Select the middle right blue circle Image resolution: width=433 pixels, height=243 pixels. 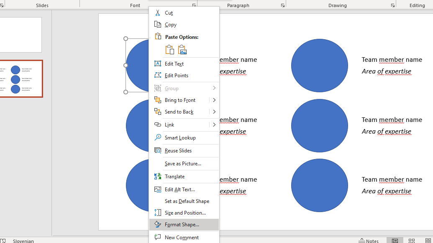[320, 125]
